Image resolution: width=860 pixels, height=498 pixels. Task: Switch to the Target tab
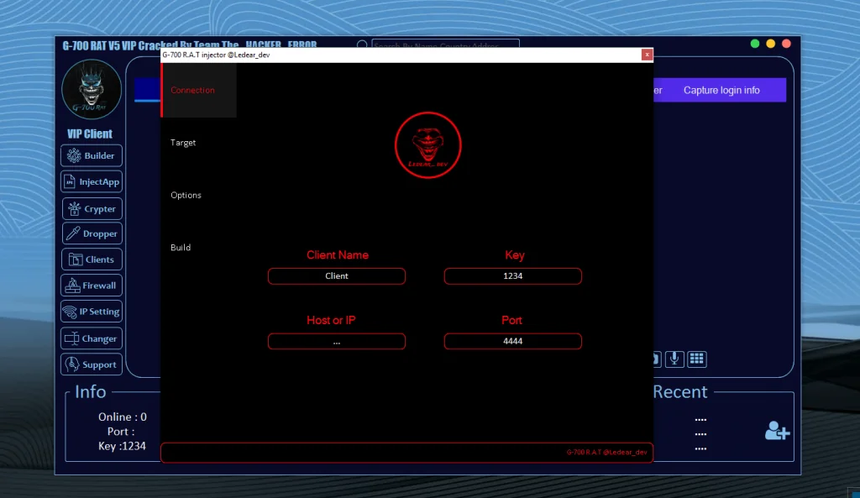pyautogui.click(x=183, y=143)
